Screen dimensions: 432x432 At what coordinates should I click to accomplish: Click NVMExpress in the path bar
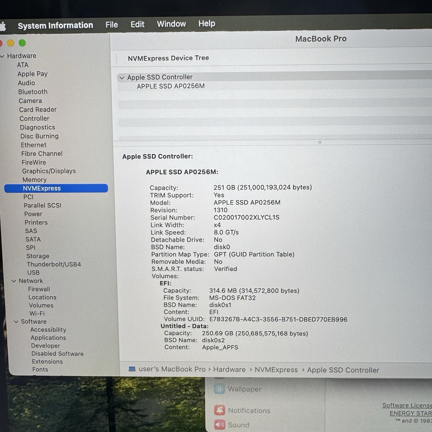pos(276,370)
